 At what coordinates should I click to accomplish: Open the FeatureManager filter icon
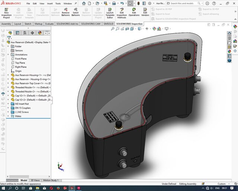9,38
